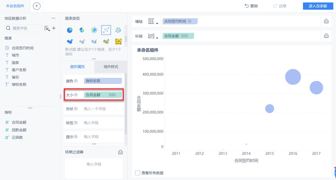Select the scatter chart type

pos(106,30)
